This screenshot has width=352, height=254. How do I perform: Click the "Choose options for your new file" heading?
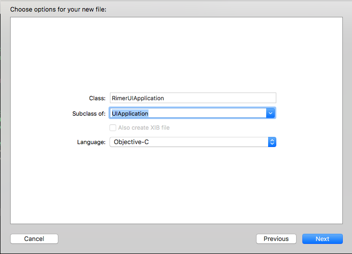[x=58, y=10]
